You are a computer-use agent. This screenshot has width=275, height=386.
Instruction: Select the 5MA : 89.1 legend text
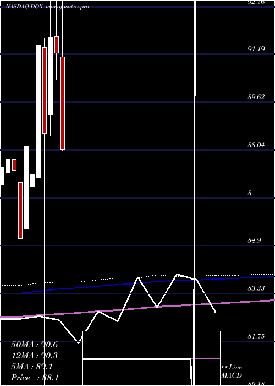click(x=32, y=367)
